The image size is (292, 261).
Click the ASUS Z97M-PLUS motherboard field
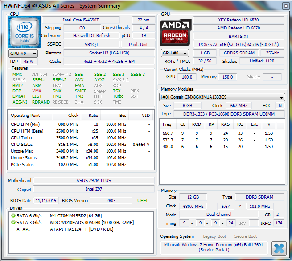click(94, 180)
